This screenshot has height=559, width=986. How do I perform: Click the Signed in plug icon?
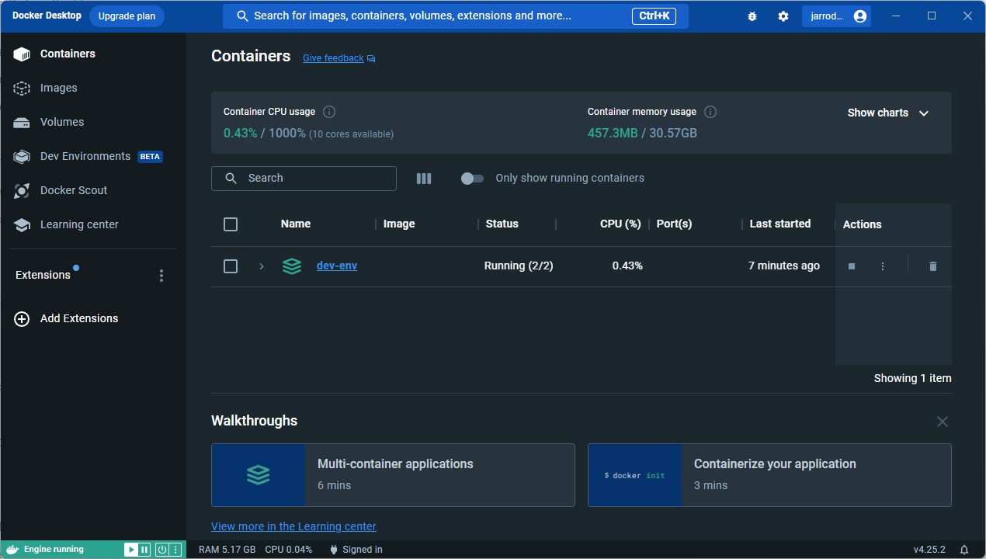pyautogui.click(x=334, y=550)
